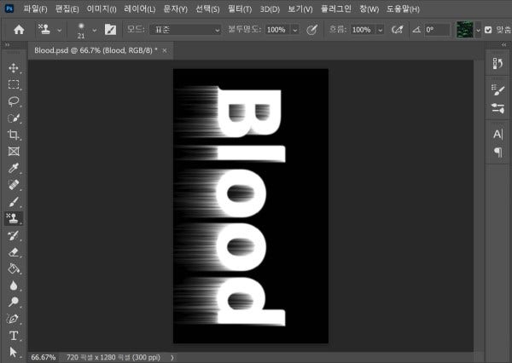Image resolution: width=512 pixels, height=363 pixels.
Task: Select the Blur tool
Action: coord(14,285)
